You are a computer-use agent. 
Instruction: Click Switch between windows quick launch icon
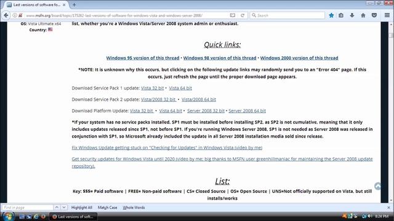[x=29, y=217]
